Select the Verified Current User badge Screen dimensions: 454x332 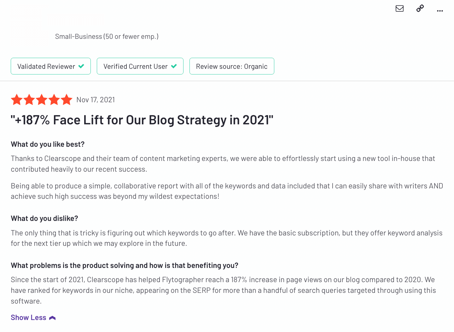[140, 66]
